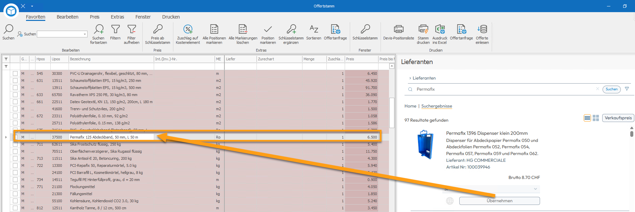Go to the Home breadcrumb link
635x212 pixels.
(x=410, y=106)
